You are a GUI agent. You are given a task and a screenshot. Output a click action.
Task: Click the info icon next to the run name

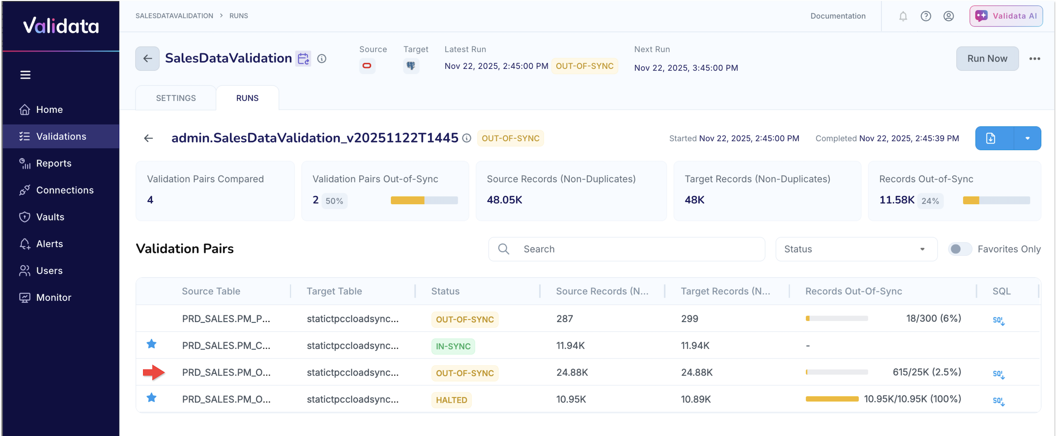[x=467, y=138]
